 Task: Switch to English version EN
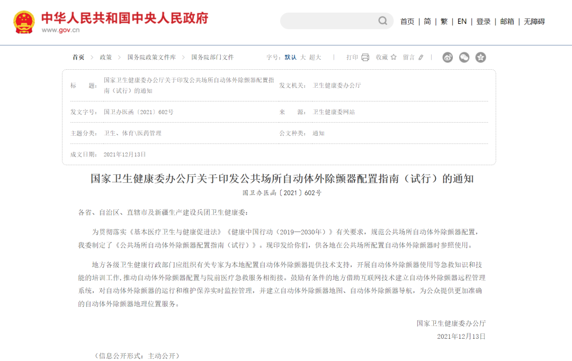click(x=462, y=22)
